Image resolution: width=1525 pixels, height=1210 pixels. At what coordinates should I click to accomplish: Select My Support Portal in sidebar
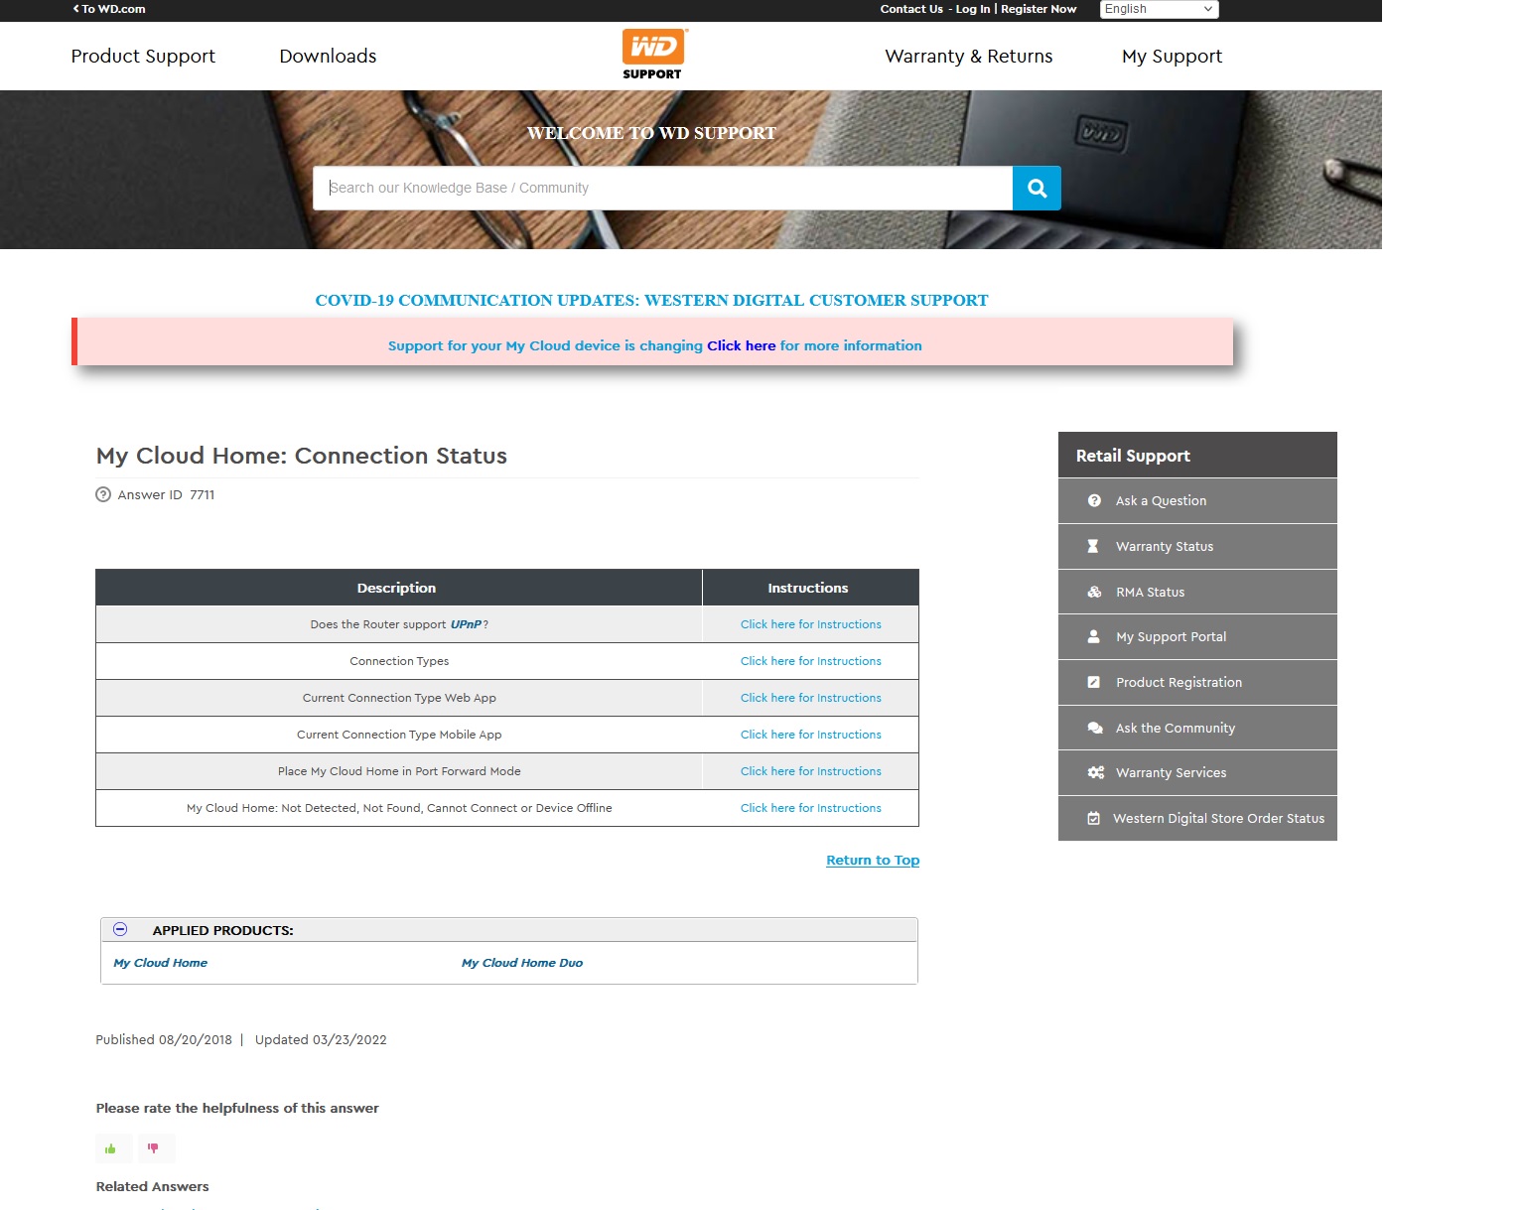click(x=1197, y=636)
